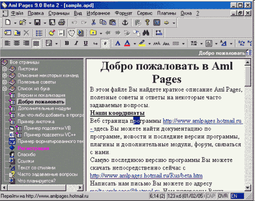This screenshot has width=255, height=201.
Task: Open the Rus/beta.htm download link
Action: point(146,176)
